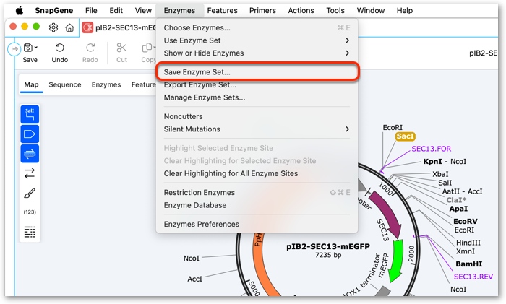
Task: Switch to the Enzymes view tab
Action: [106, 84]
